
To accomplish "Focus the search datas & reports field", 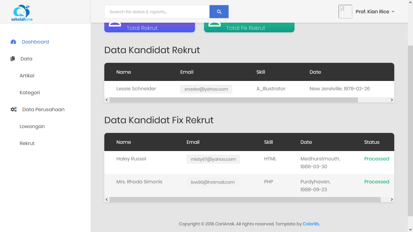I will 157,12.
